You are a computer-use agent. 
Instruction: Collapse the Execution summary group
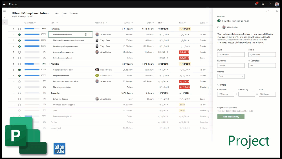[50, 93]
